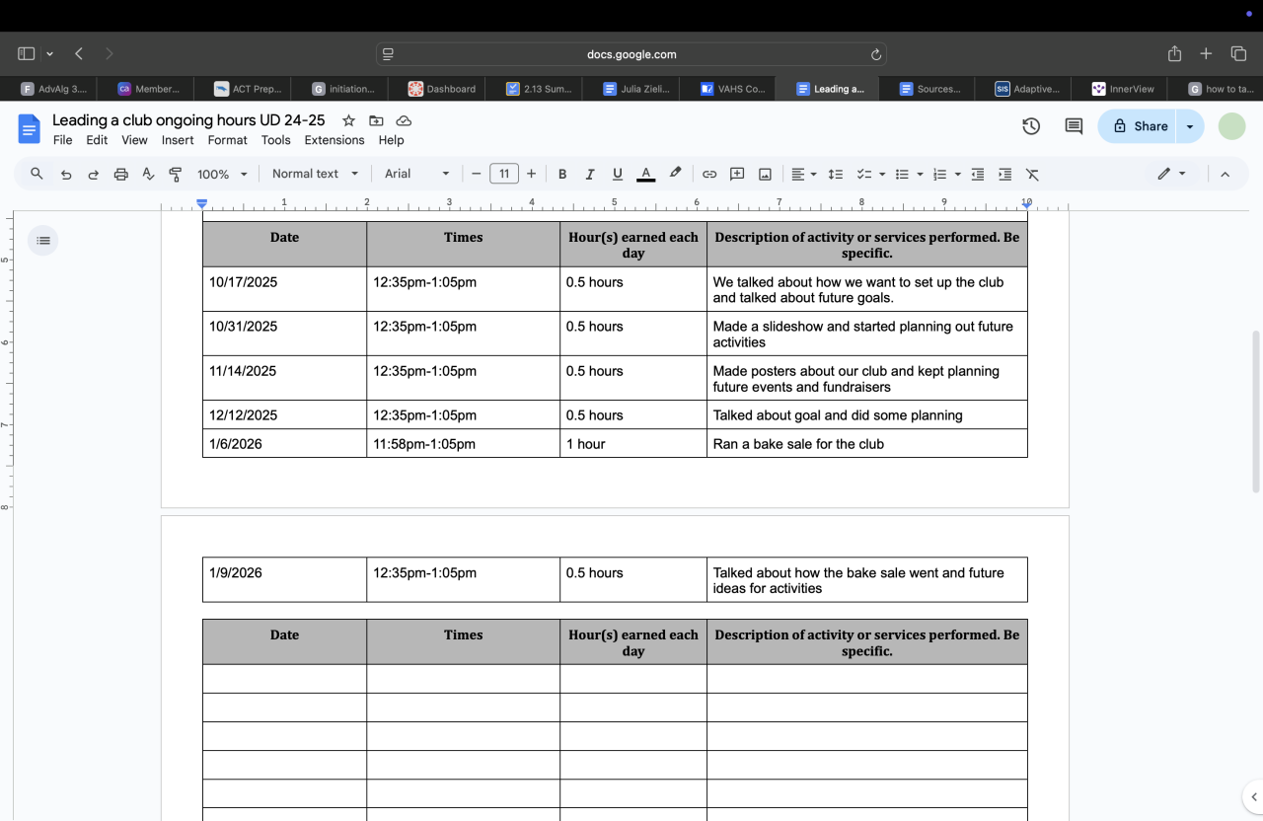The height and width of the screenshot is (821, 1263).
Task: Click the print icon in toolbar
Action: pyautogui.click(x=121, y=174)
